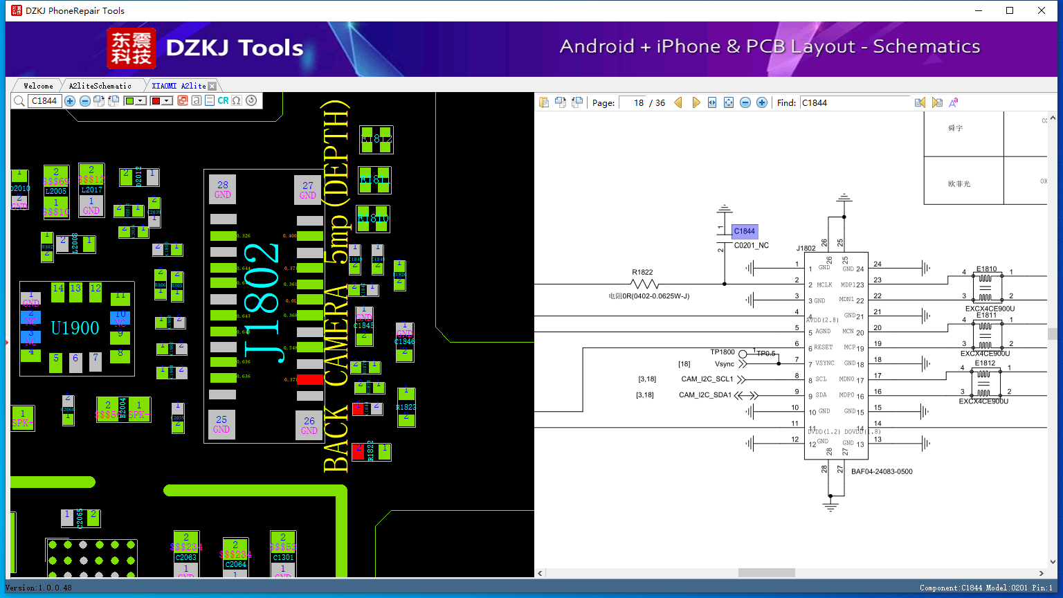Fit schematic page to width

712,102
